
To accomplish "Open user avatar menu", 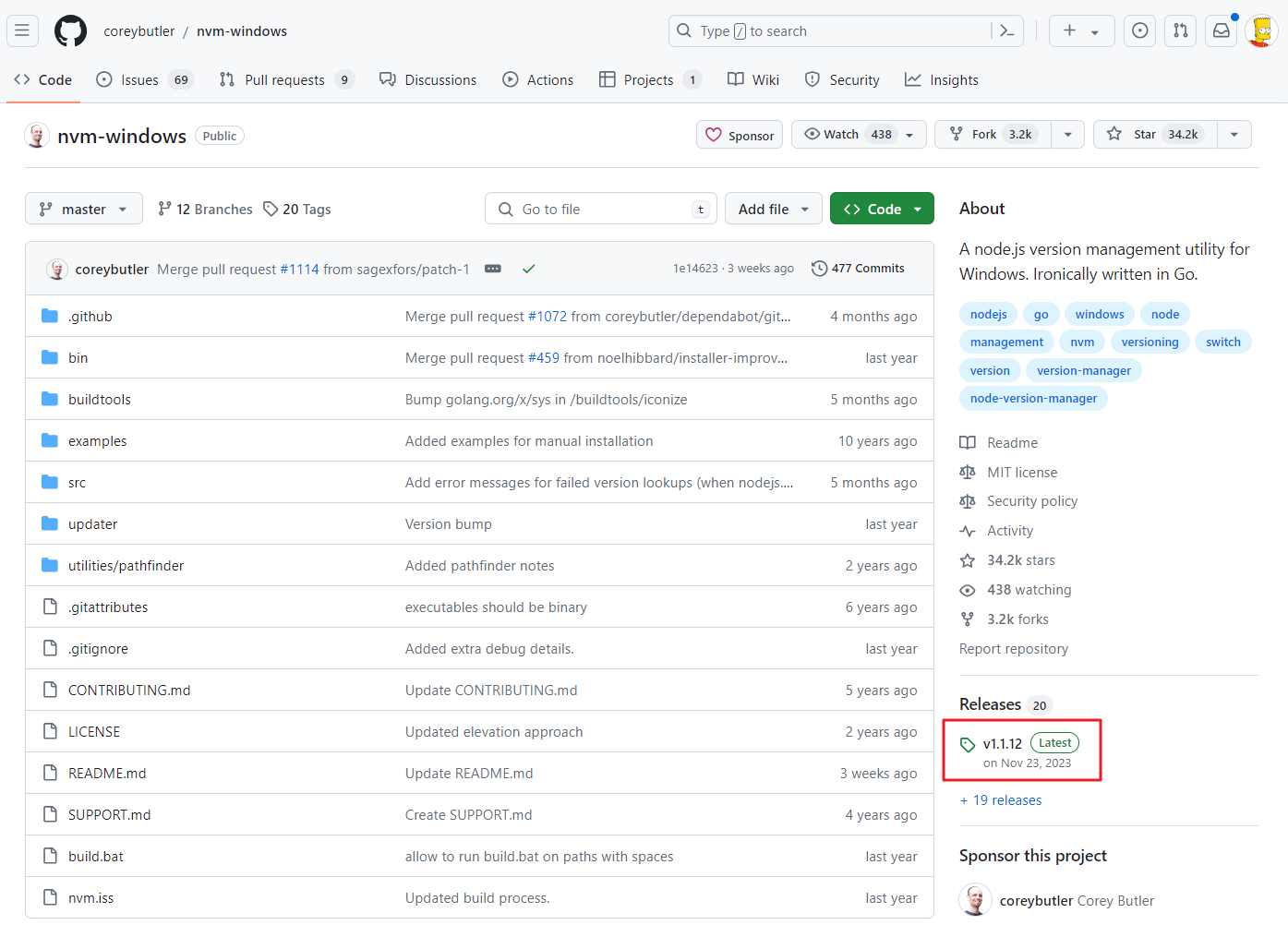I will coord(1262,30).
